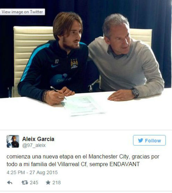Click the number 82 on the jacket
Screen dimensions: 172x193
click(57, 61)
